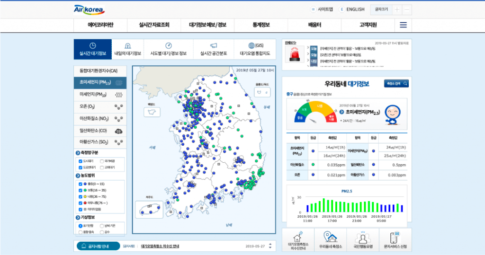
Task: Uncheck the 도로변대기 checkbox
Action: 81,167
